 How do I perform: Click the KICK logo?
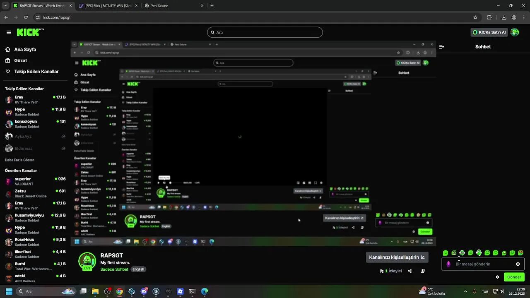point(30,32)
